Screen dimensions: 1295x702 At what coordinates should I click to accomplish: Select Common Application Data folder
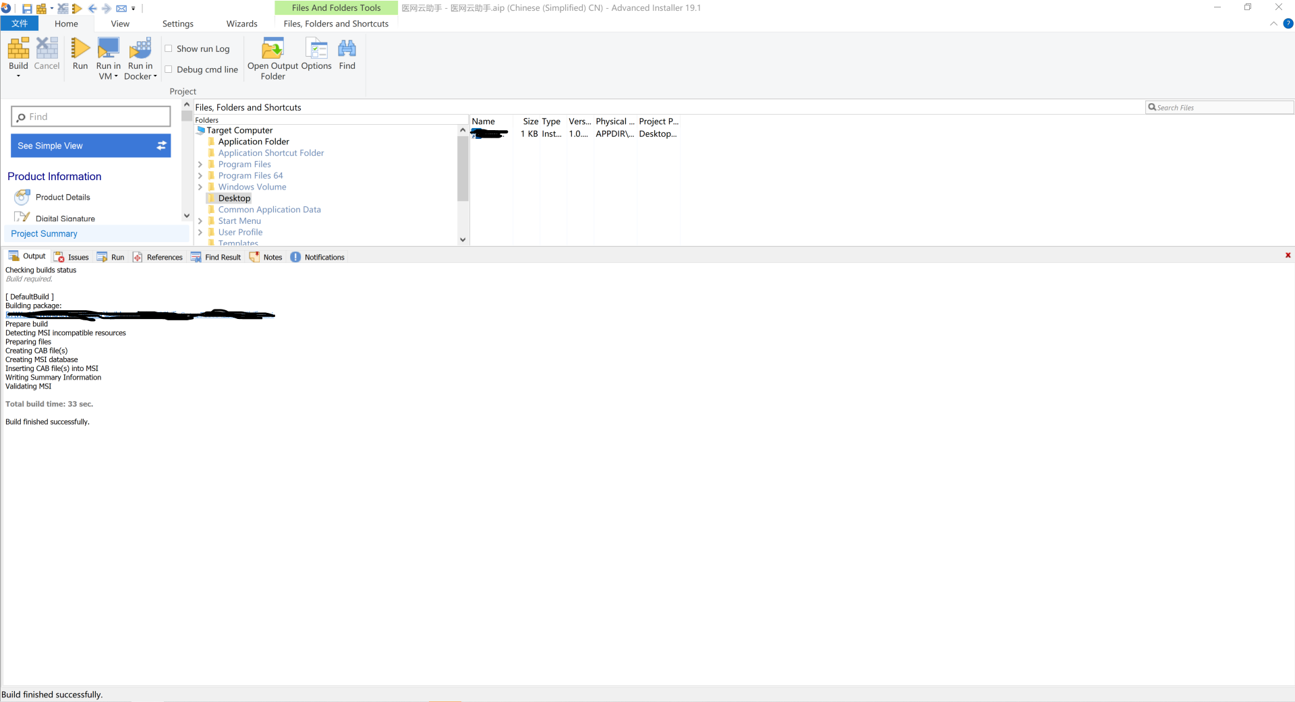pos(270,210)
